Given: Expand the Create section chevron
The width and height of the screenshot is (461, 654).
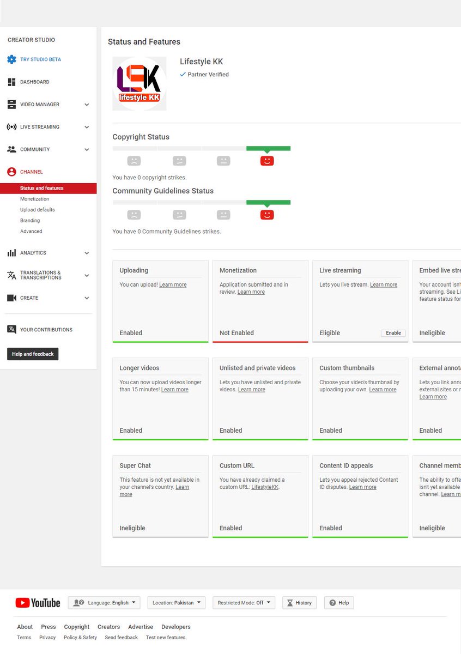Looking at the screenshot, I should pyautogui.click(x=87, y=298).
